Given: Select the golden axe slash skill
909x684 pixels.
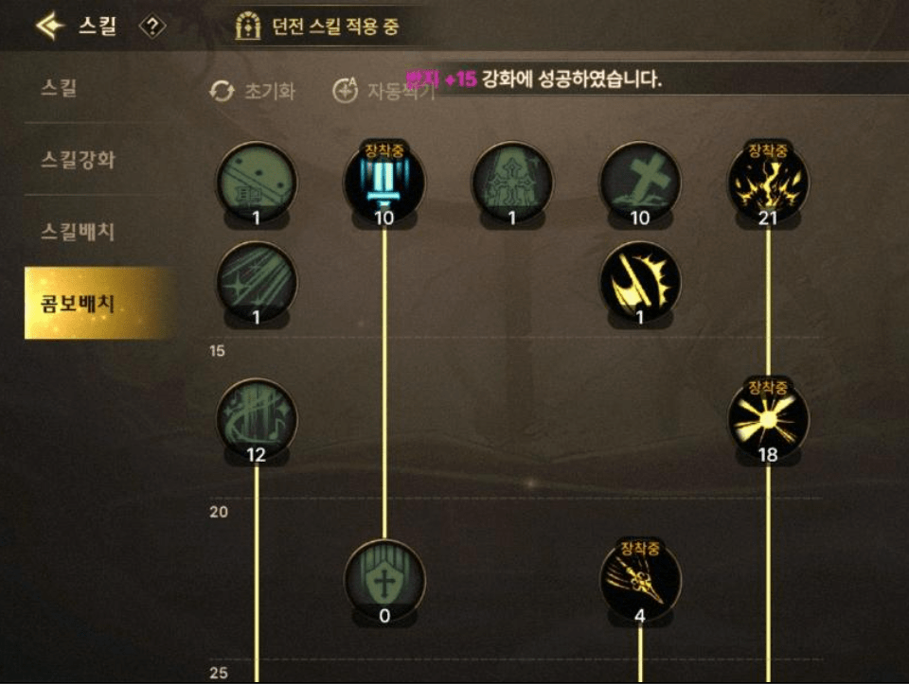Looking at the screenshot, I should 640,283.
